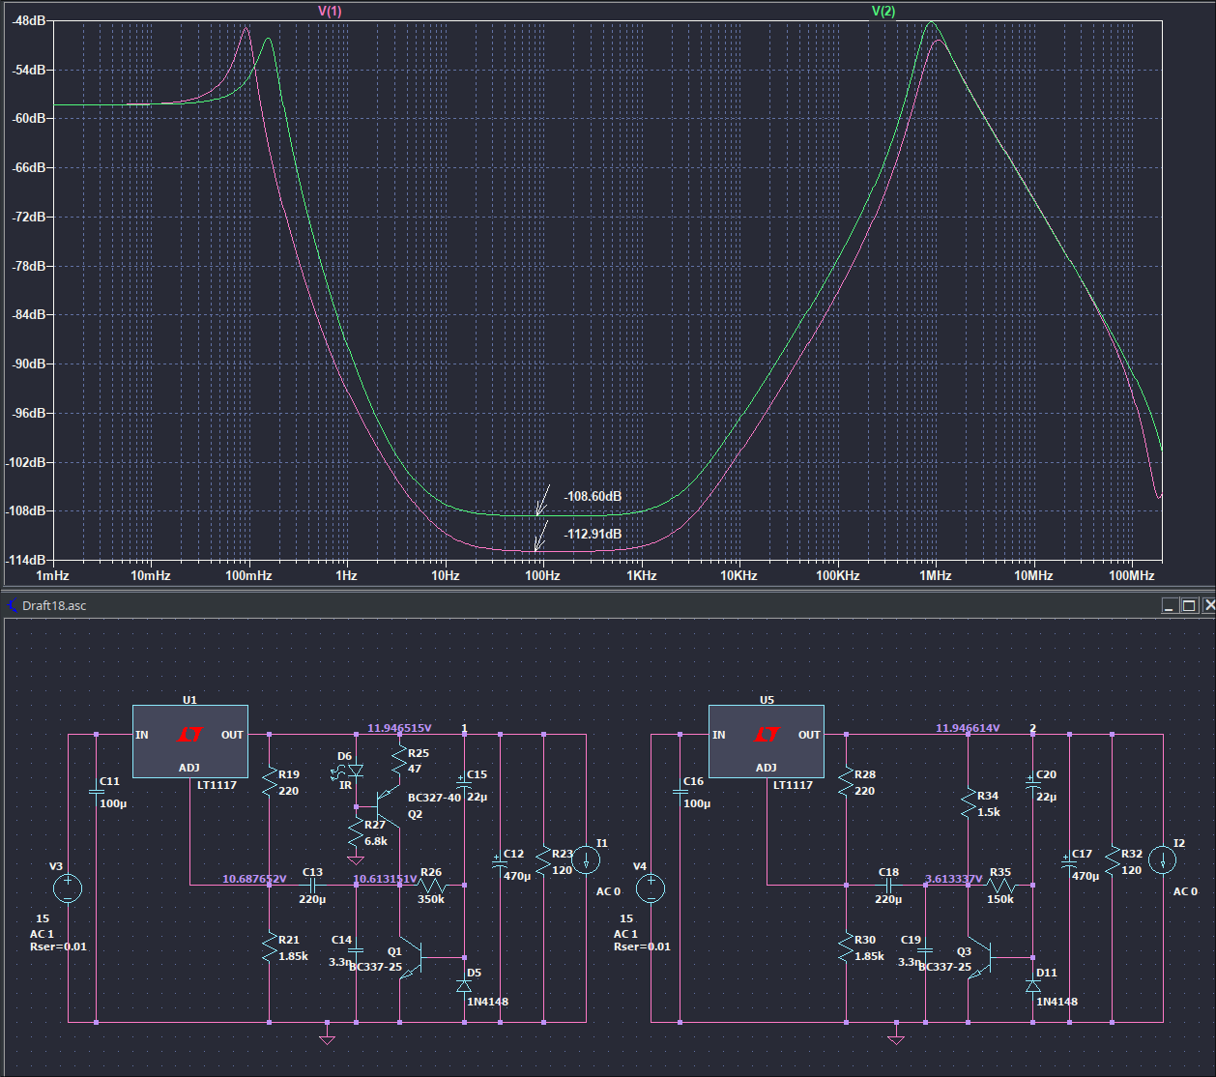The height and width of the screenshot is (1077, 1216).
Task: Select the I1 current source symbol
Action: click(x=587, y=860)
